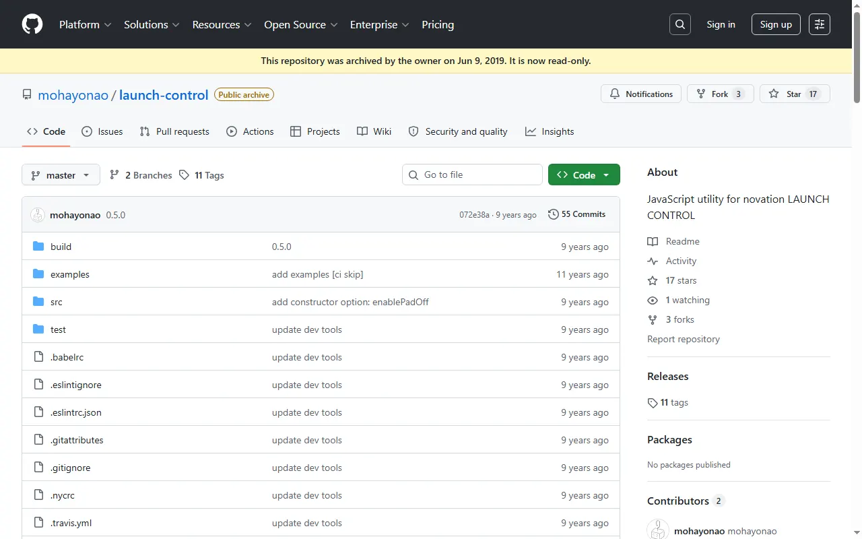Open the Security and quality tab
The image size is (862, 539).
458,131
